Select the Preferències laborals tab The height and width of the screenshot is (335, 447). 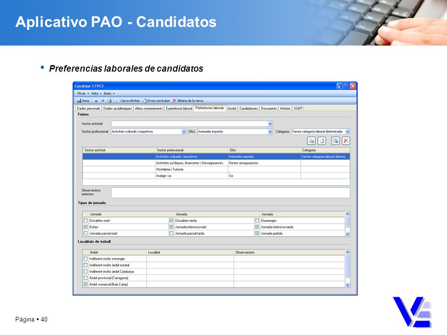(x=210, y=108)
